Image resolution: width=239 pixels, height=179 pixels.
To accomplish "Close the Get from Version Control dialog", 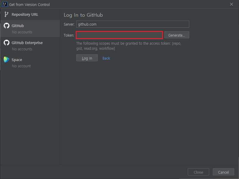I will [231, 4].
